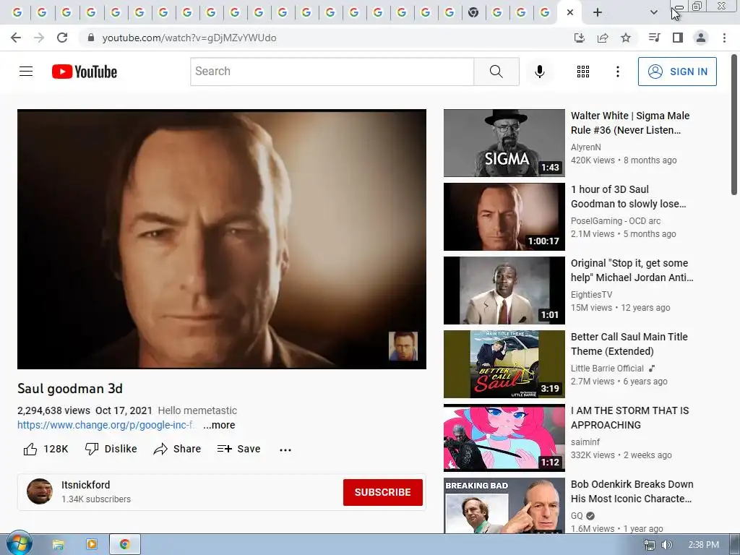Open the YouTube apps grid icon
Viewport: 740px width, 555px height.
tap(583, 72)
